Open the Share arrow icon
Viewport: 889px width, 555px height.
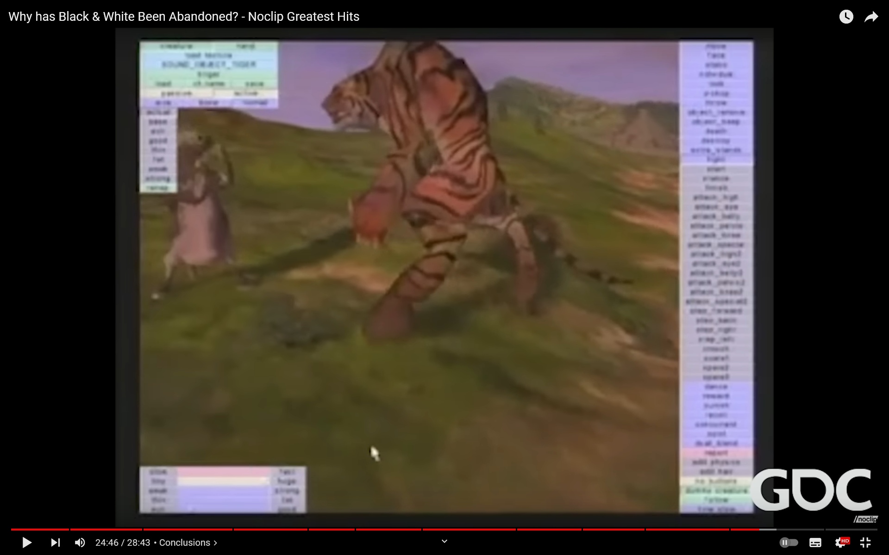tap(871, 17)
